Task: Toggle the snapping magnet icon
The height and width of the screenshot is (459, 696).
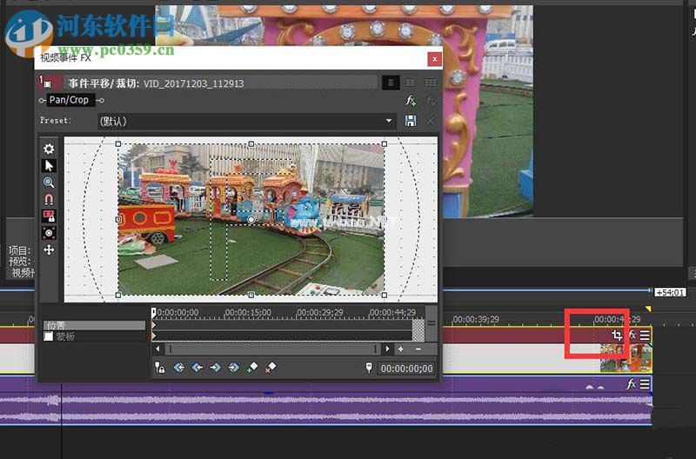Action: click(x=49, y=199)
